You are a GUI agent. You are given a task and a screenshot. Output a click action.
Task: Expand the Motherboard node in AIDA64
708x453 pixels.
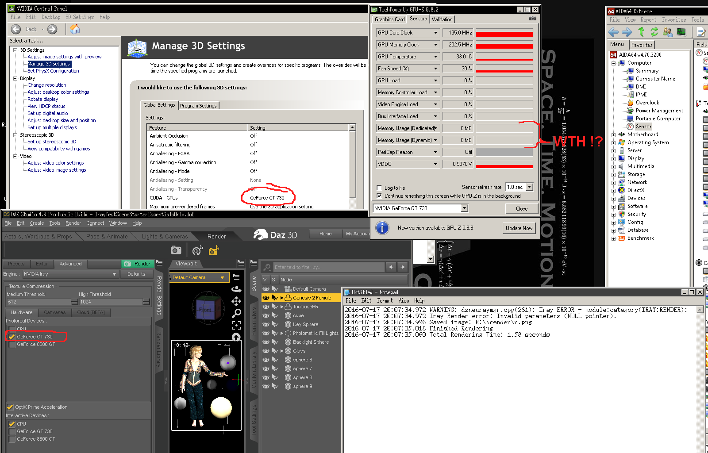pos(614,135)
